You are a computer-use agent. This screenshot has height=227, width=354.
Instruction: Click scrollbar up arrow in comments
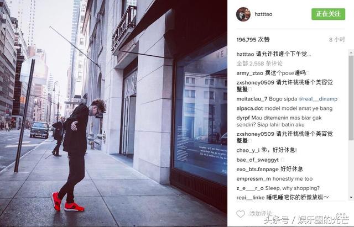pyautogui.click(x=351, y=53)
